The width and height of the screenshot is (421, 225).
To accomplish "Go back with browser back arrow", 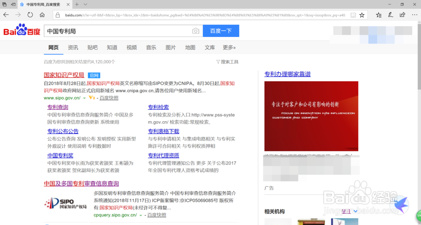I will point(6,15).
